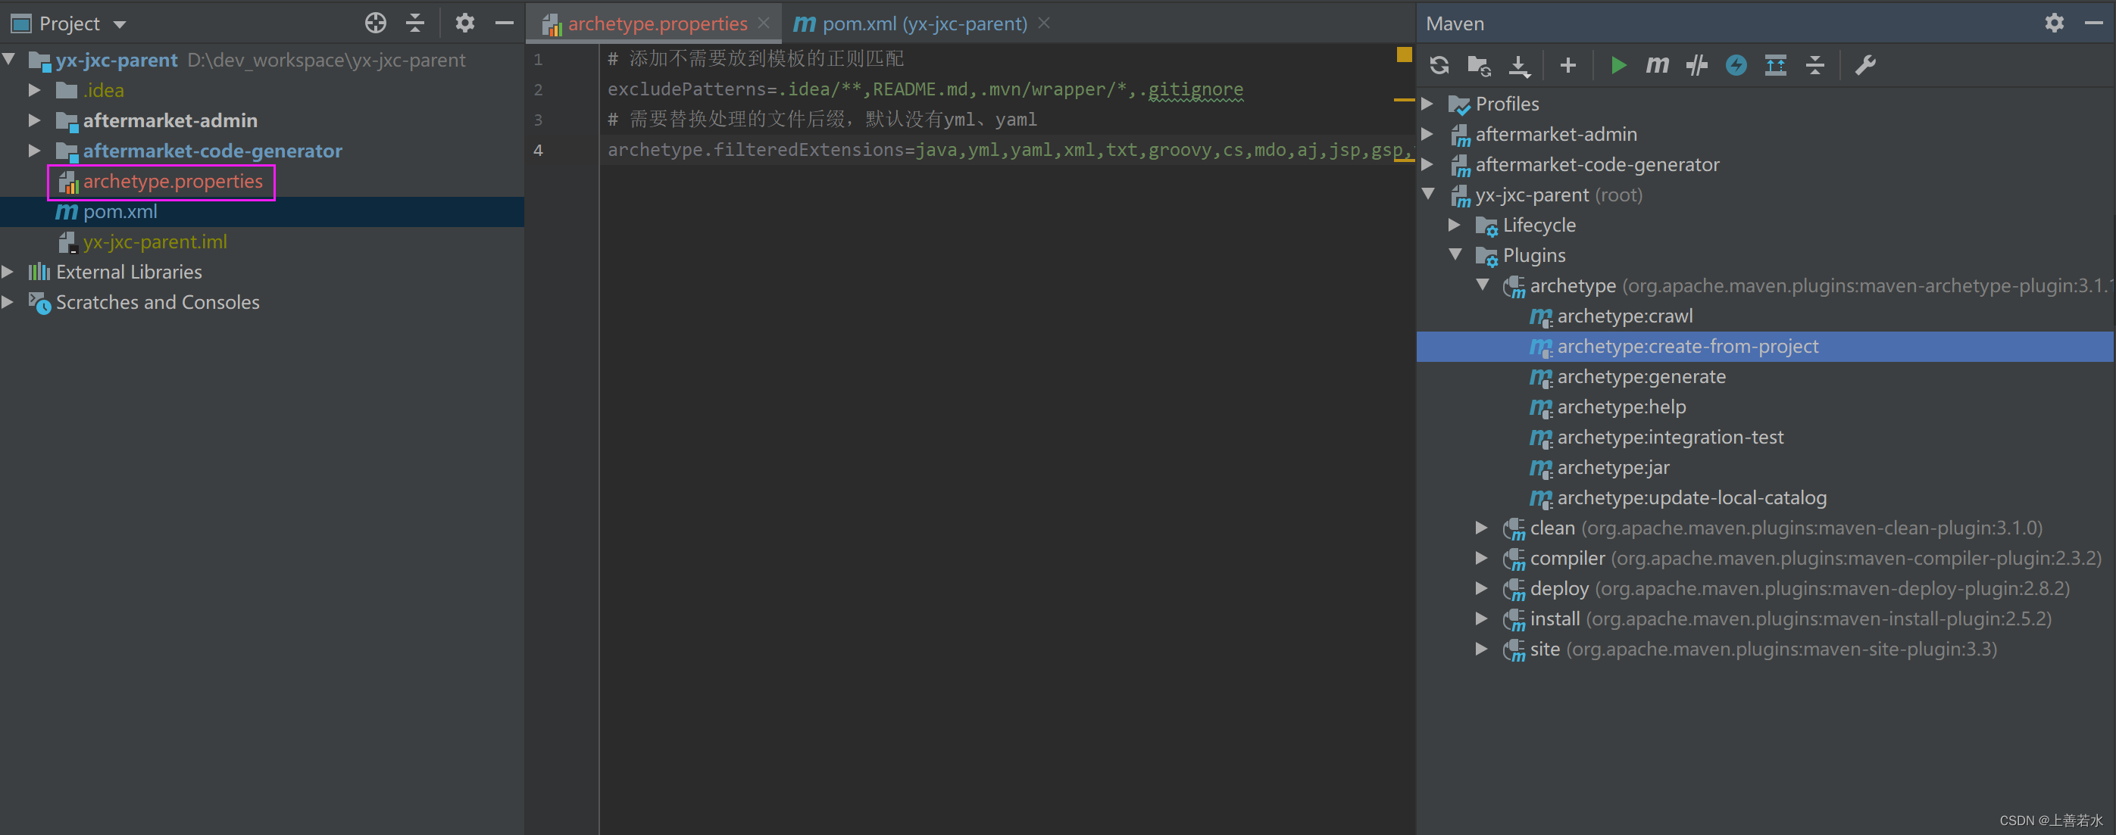Screen dimensions: 2116x835
Task: Click Download Sources and Documentation icon
Action: [1520, 65]
